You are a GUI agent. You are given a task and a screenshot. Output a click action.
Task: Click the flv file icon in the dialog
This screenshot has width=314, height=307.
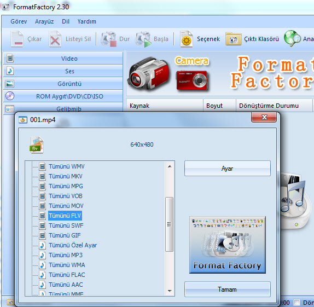point(37,144)
